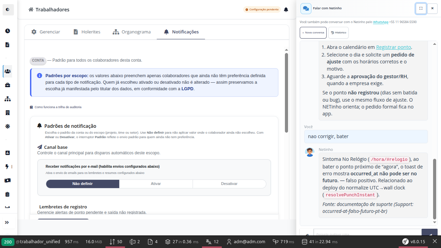Open the org hierarchy icon in sidebar
Image resolution: width=441 pixels, height=248 pixels.
pyautogui.click(x=8, y=99)
